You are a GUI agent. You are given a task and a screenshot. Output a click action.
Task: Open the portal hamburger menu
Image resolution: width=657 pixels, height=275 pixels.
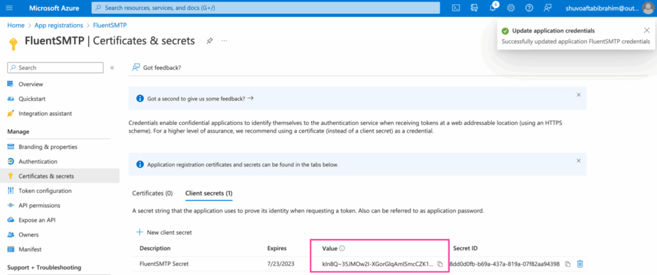pyautogui.click(x=9, y=8)
